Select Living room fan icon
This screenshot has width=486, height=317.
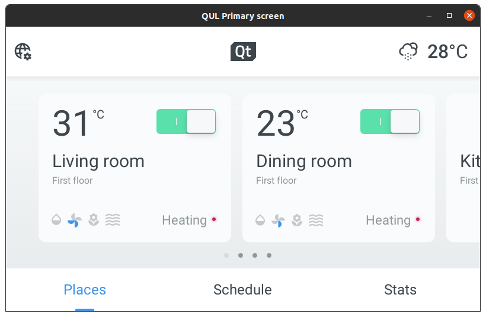pyautogui.click(x=75, y=220)
